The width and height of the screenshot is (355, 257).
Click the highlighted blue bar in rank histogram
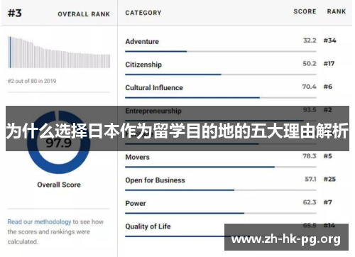pyautogui.click(x=10, y=53)
